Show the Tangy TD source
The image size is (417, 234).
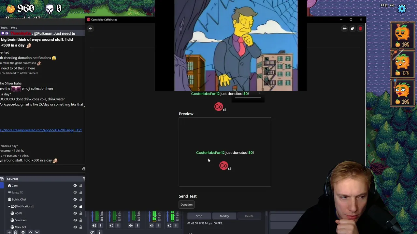point(75,192)
